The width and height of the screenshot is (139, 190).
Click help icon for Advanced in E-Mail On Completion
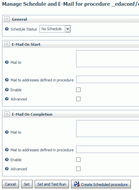click(x=7, y=169)
